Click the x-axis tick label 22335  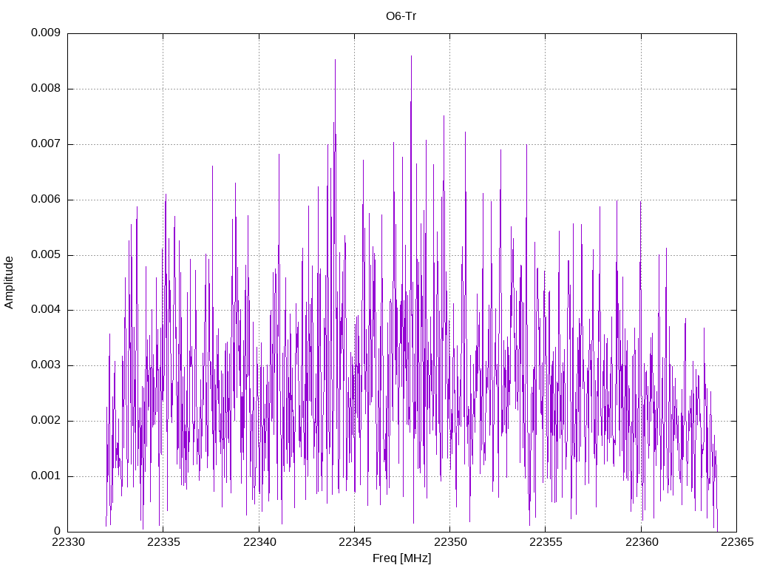point(163,542)
